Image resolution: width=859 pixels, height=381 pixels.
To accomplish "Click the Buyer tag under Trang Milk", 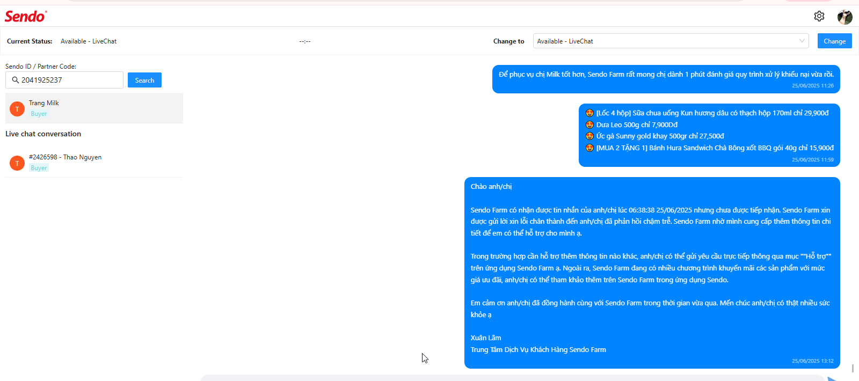I will pyautogui.click(x=39, y=114).
